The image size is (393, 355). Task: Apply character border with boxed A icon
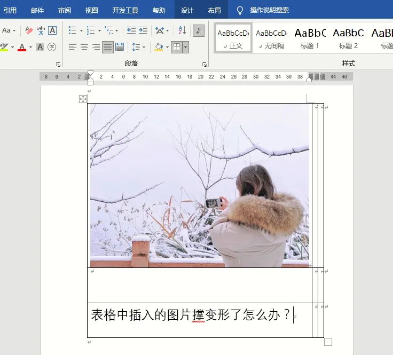tap(52, 30)
